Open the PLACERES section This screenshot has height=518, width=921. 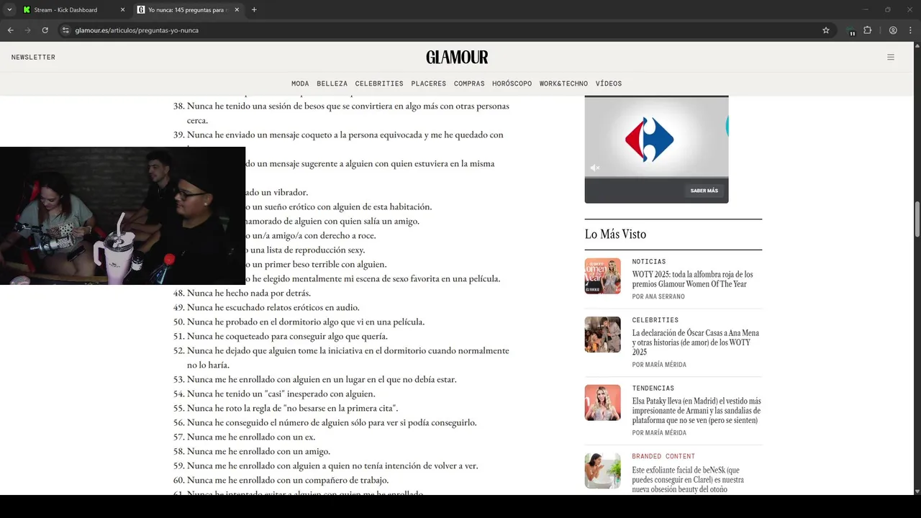[x=428, y=84]
